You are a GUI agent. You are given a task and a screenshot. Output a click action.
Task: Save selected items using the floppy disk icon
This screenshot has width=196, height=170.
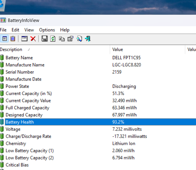pyautogui.click(x=44, y=39)
